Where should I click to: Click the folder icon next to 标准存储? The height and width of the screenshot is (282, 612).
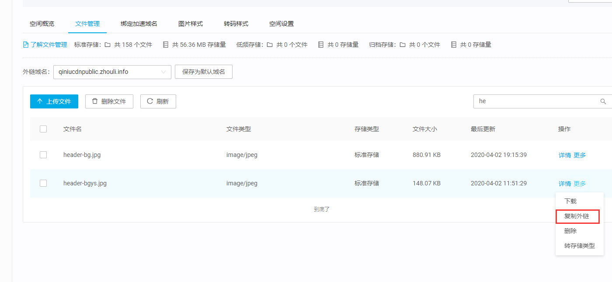coord(108,45)
